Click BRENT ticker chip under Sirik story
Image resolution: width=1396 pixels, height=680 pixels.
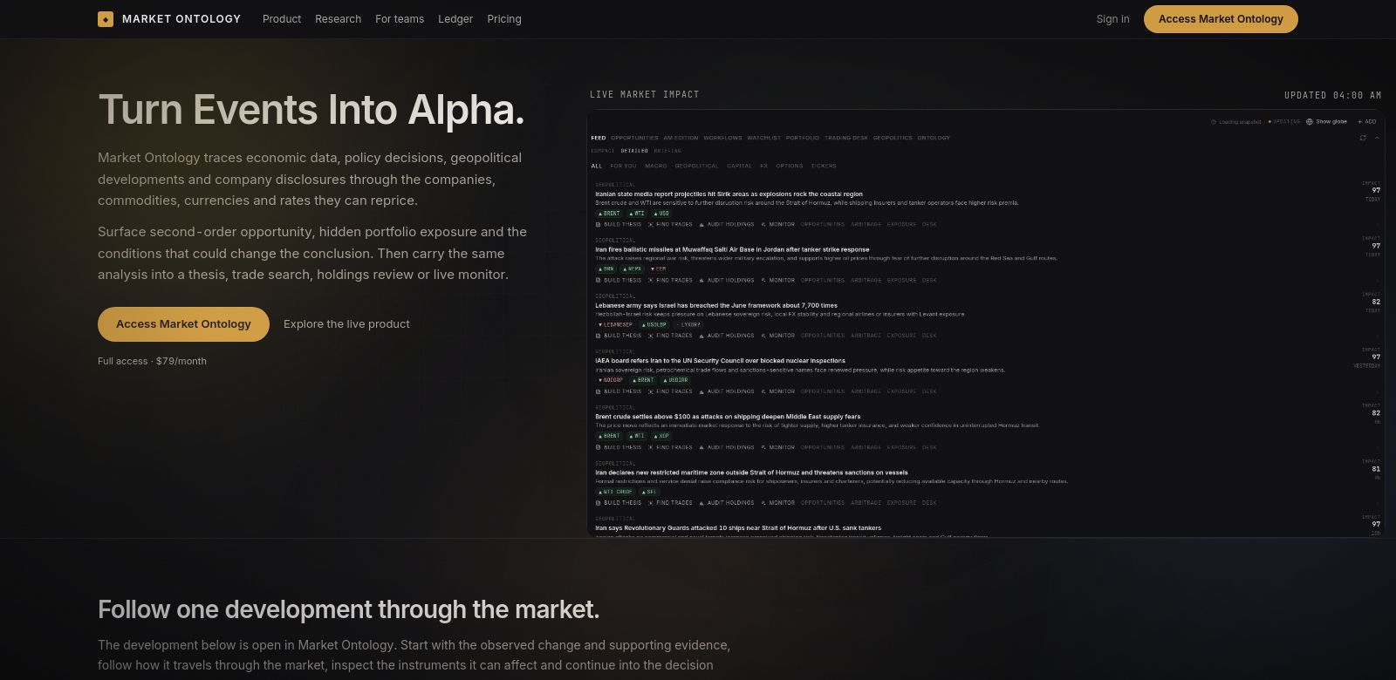(609, 214)
